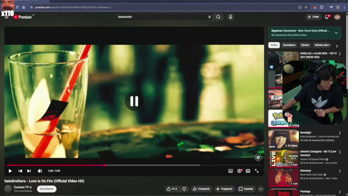Screen dimensions: 348x196
Task: Run search with the magnifier icon
Action: 218,17
